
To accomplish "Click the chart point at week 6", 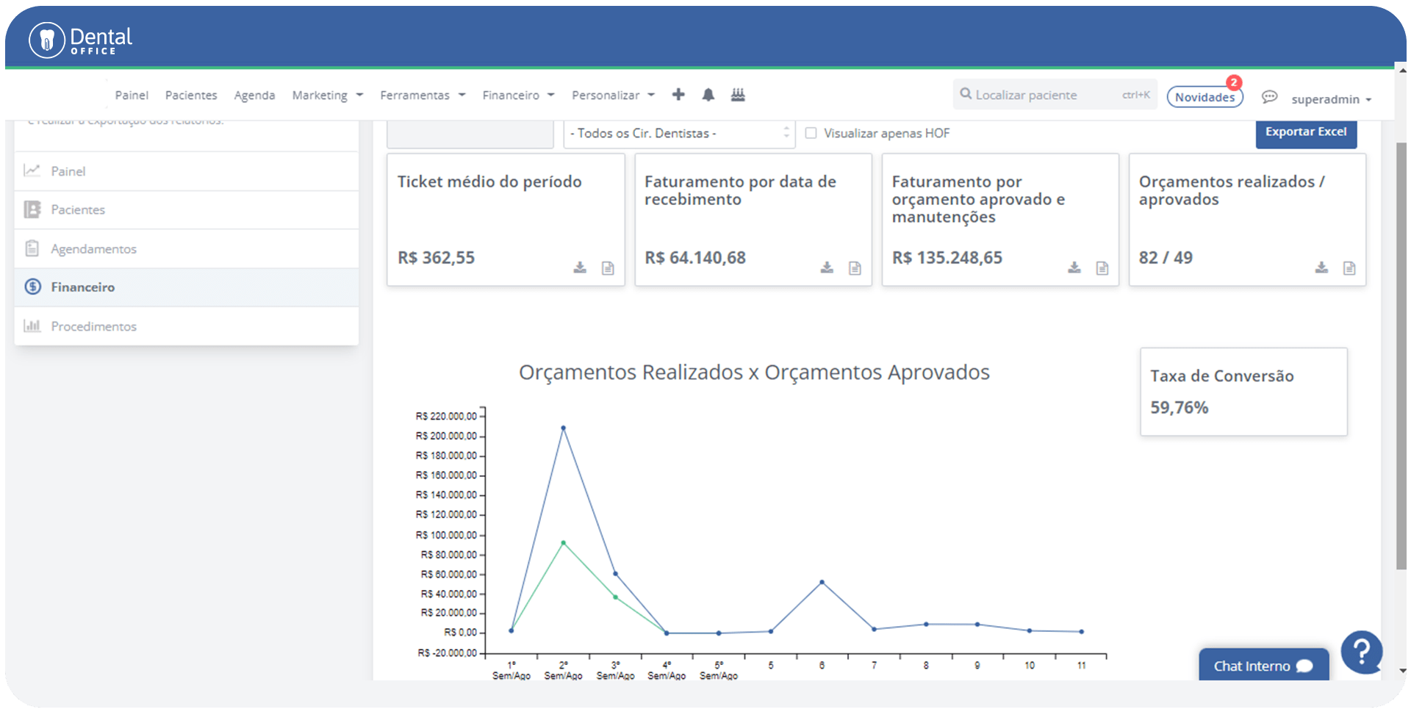I will 822,582.
